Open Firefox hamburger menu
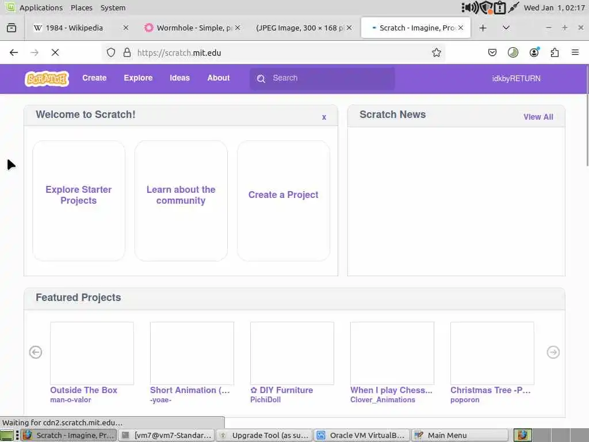589x442 pixels. point(575,52)
